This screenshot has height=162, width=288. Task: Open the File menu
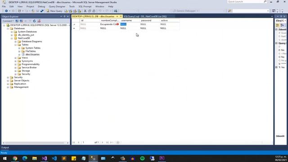coord(4,6)
